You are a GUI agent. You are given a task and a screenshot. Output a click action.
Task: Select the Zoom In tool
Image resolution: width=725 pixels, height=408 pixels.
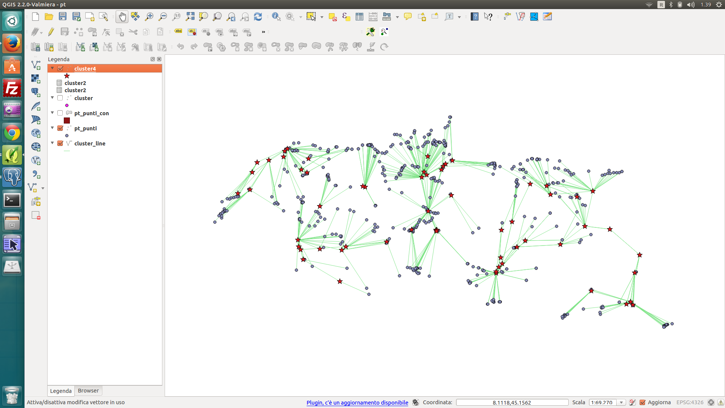pos(149,17)
